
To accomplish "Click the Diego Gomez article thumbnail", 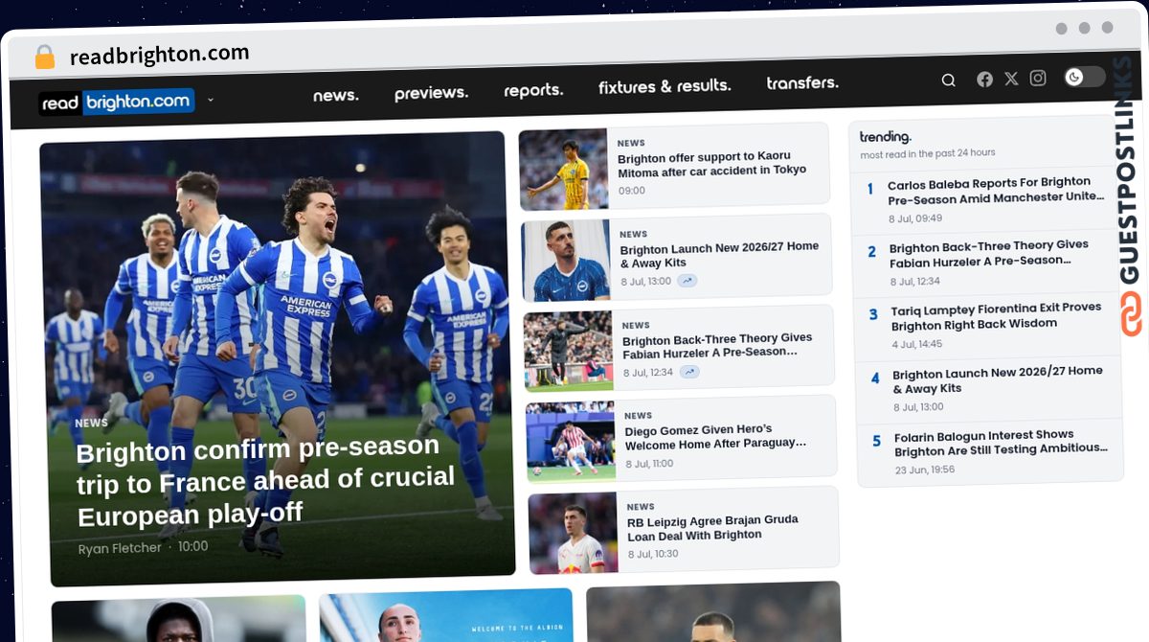I will tap(571, 442).
